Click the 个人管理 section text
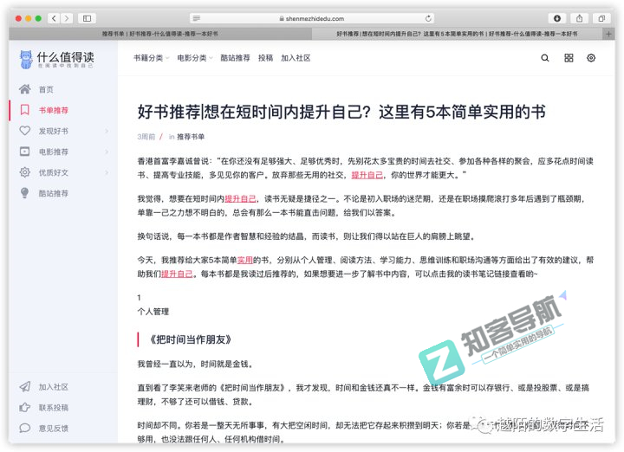The height and width of the screenshot is (452, 624). (x=153, y=312)
